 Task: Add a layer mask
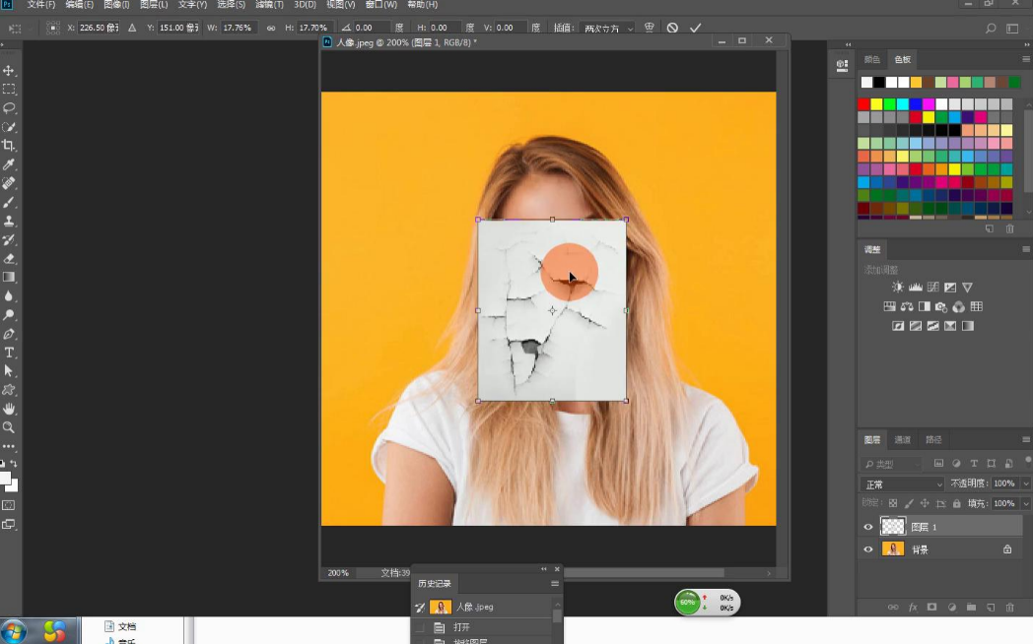pos(931,608)
